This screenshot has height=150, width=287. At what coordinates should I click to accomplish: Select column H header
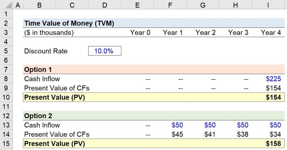point(235,4)
